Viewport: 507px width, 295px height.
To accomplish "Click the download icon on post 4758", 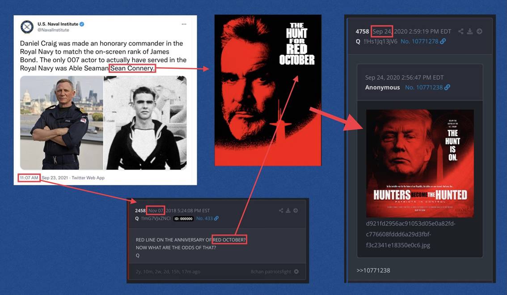I will tap(470, 31).
